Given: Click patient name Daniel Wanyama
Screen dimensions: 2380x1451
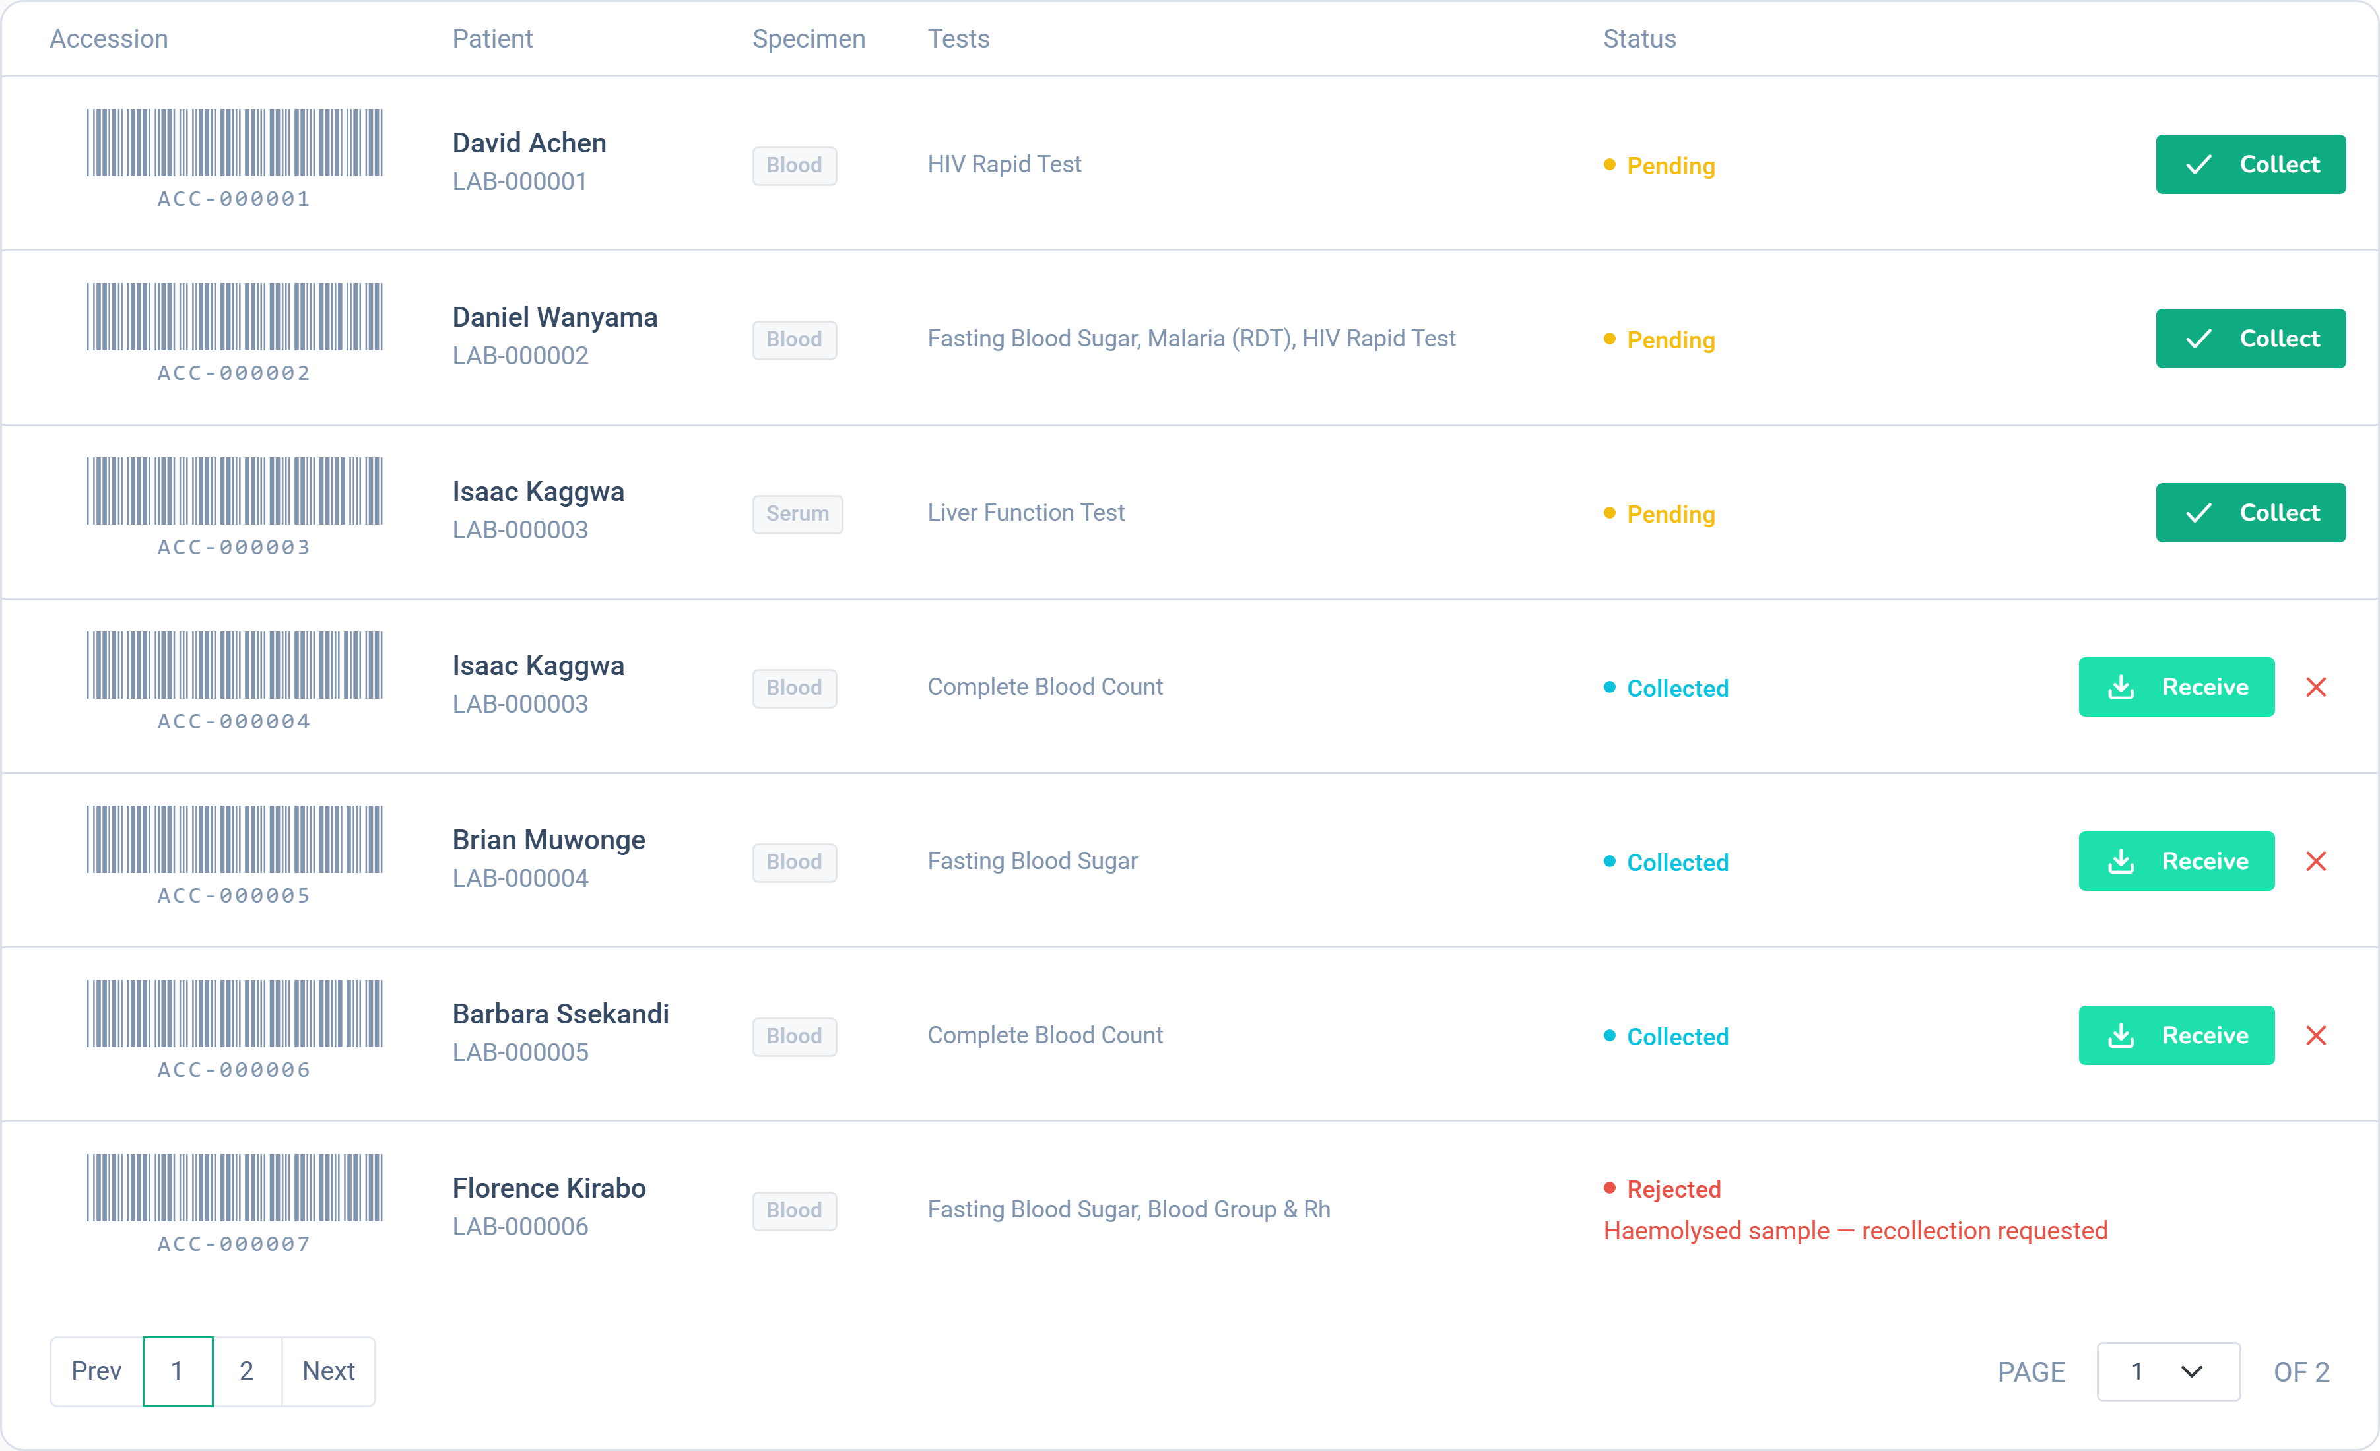Looking at the screenshot, I should (x=554, y=317).
